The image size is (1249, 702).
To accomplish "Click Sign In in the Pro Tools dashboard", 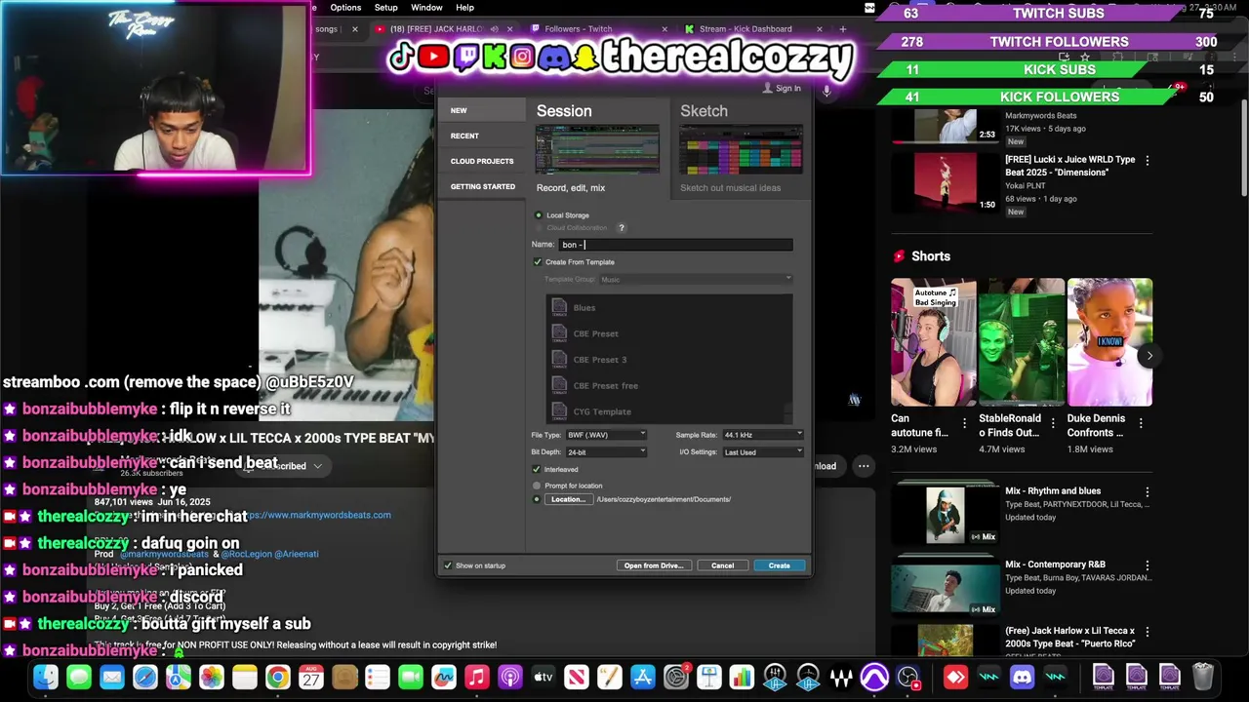I will pos(782,88).
